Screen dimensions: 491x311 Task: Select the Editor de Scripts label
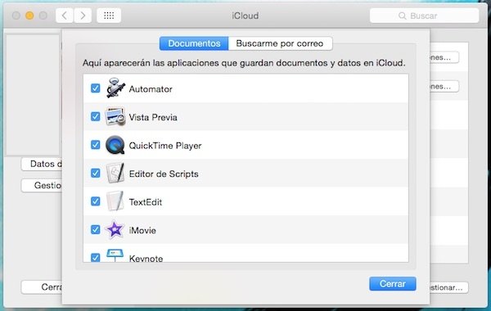tap(164, 174)
